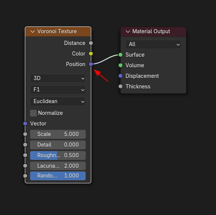Click the Position output label
Image resolution: width=216 pixels, height=215 pixels.
75,64
